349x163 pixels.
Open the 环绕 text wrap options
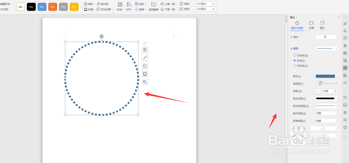coord(120,7)
